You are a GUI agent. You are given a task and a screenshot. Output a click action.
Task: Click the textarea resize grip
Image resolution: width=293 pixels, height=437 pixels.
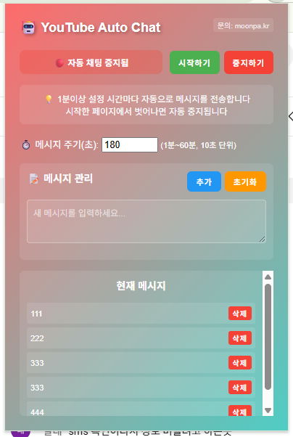(x=262, y=239)
